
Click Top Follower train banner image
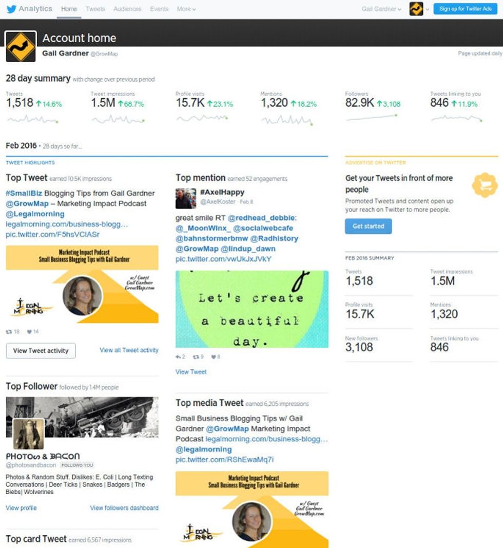tap(82, 417)
